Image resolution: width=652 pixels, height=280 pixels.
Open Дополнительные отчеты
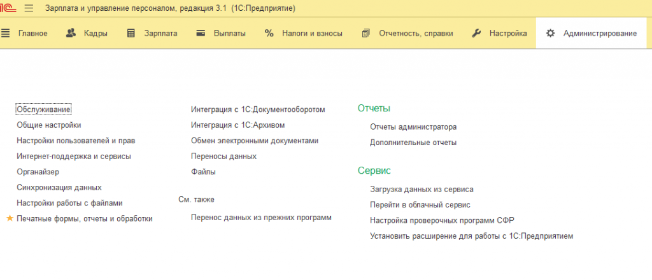tap(413, 143)
